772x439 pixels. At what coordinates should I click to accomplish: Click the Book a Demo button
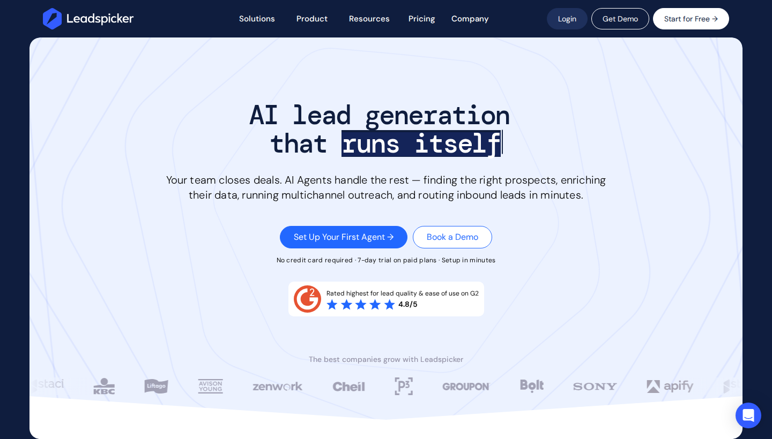pos(452,237)
